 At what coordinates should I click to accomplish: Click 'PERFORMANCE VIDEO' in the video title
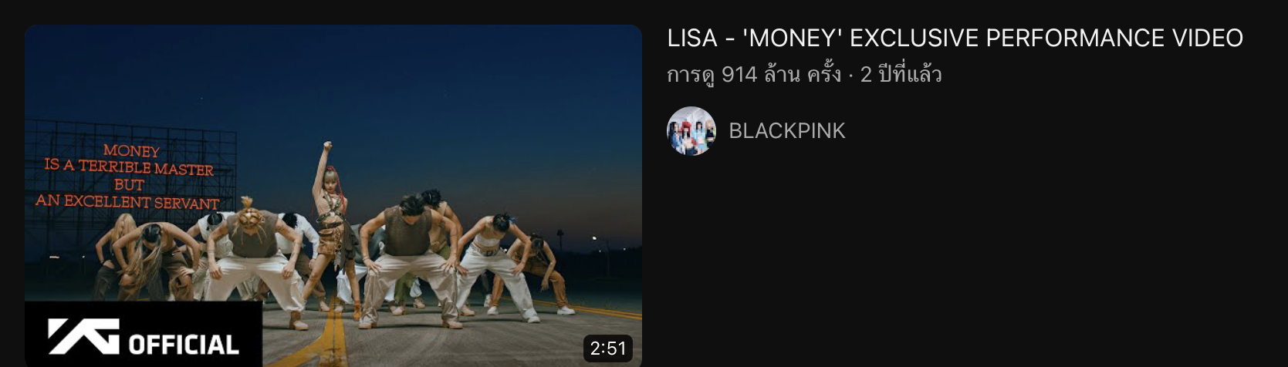coord(1114,38)
